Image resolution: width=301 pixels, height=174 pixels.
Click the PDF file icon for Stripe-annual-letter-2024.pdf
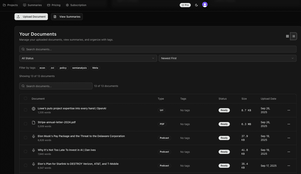tap(33, 122)
